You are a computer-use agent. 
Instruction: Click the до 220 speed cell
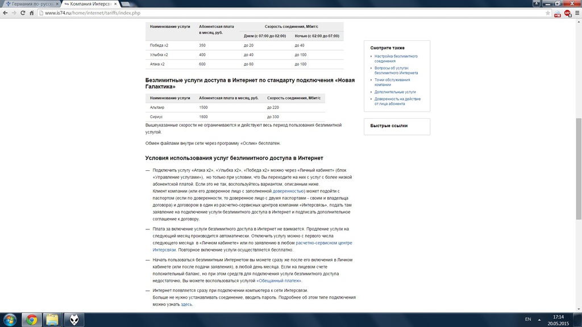(273, 107)
